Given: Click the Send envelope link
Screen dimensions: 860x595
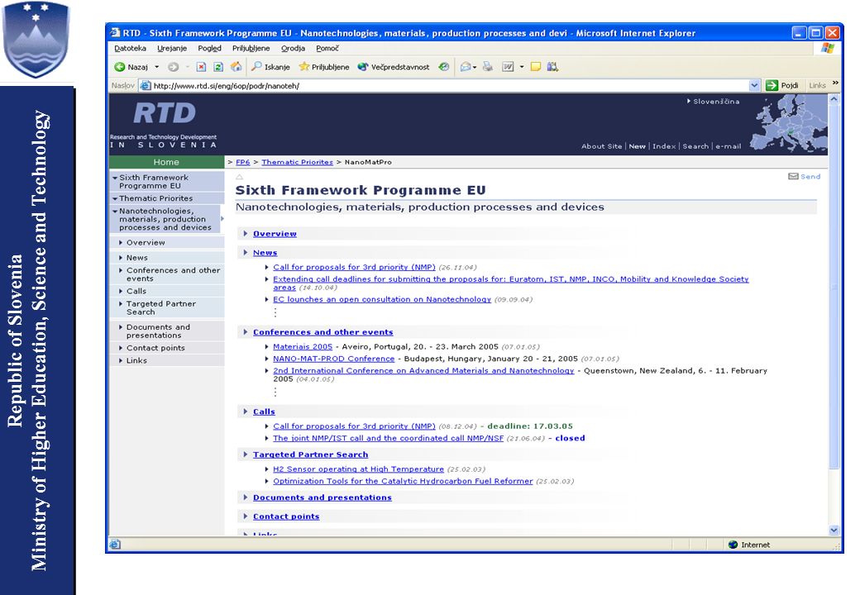Looking at the screenshot, I should tap(804, 176).
